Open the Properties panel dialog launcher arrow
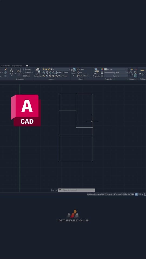 point(127,79)
